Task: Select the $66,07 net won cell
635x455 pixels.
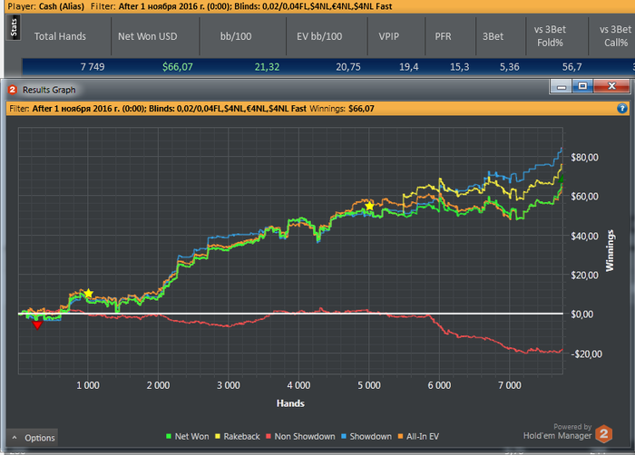Action: pos(178,67)
